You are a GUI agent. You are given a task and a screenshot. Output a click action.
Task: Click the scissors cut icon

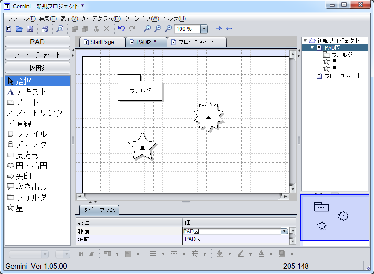pyautogui.click(x=96, y=29)
